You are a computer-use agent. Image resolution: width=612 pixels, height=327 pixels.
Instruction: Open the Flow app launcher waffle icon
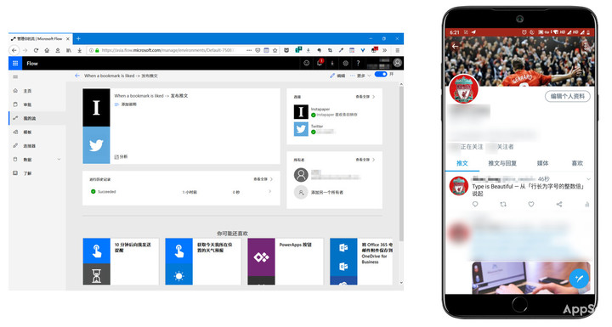pos(15,63)
